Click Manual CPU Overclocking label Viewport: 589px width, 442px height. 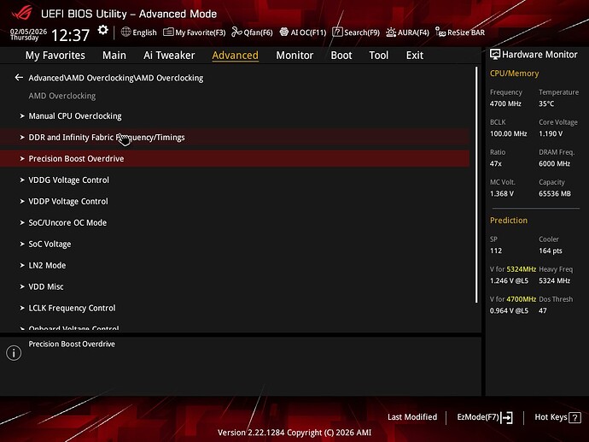pyautogui.click(x=75, y=116)
